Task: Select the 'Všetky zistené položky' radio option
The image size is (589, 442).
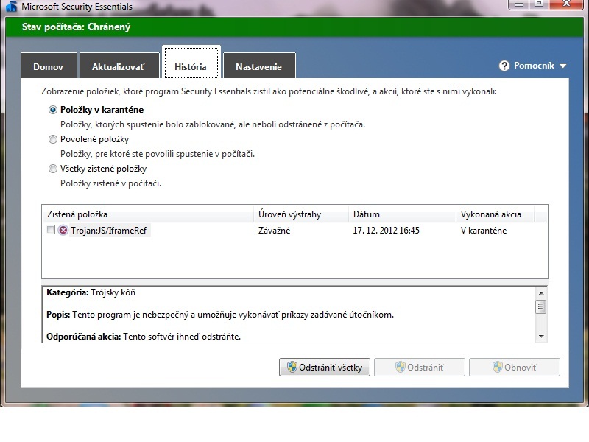Action: coord(52,169)
